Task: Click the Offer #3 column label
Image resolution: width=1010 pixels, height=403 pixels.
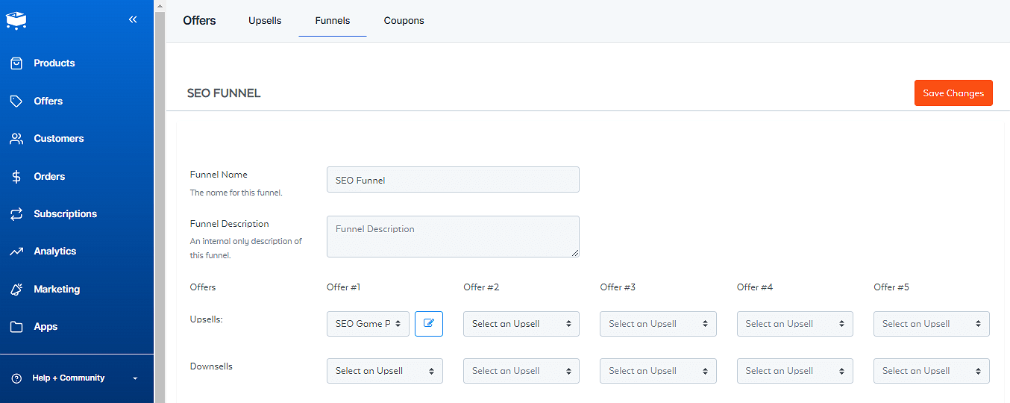Action: (618, 287)
